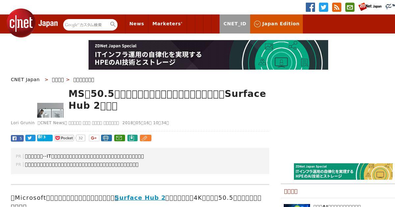Focus the Google custom search field

click(x=86, y=25)
